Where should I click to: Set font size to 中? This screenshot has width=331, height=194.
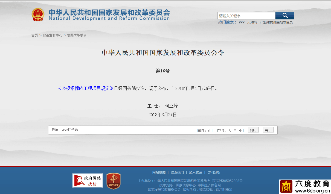[235, 130]
